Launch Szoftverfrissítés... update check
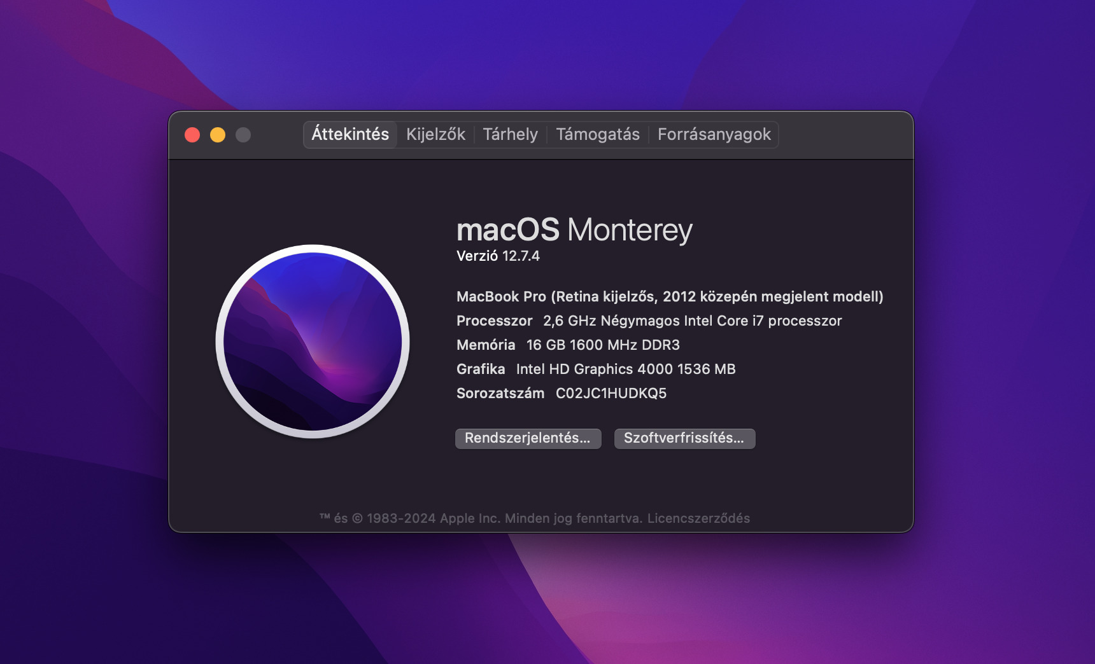Screen dimensions: 1095x664 [x=684, y=438]
